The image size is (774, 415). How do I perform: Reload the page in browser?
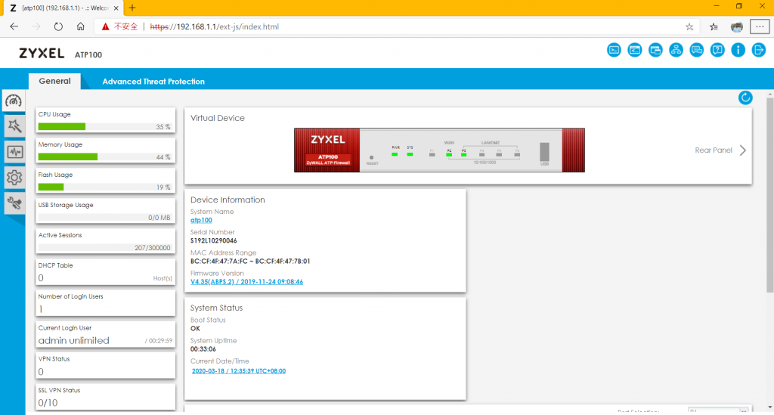coord(58,26)
